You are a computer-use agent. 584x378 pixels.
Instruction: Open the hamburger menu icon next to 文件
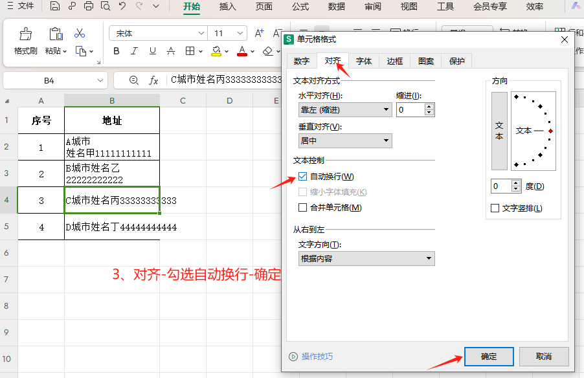pos(10,6)
